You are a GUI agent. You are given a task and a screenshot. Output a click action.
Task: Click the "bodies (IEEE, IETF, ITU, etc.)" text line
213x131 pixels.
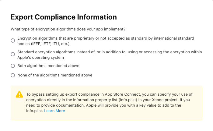click(x=44, y=44)
